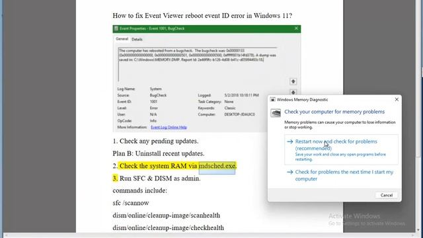Click the memory problems description text
Image resolution: width=423 pixels, height=238 pixels.
[340, 125]
